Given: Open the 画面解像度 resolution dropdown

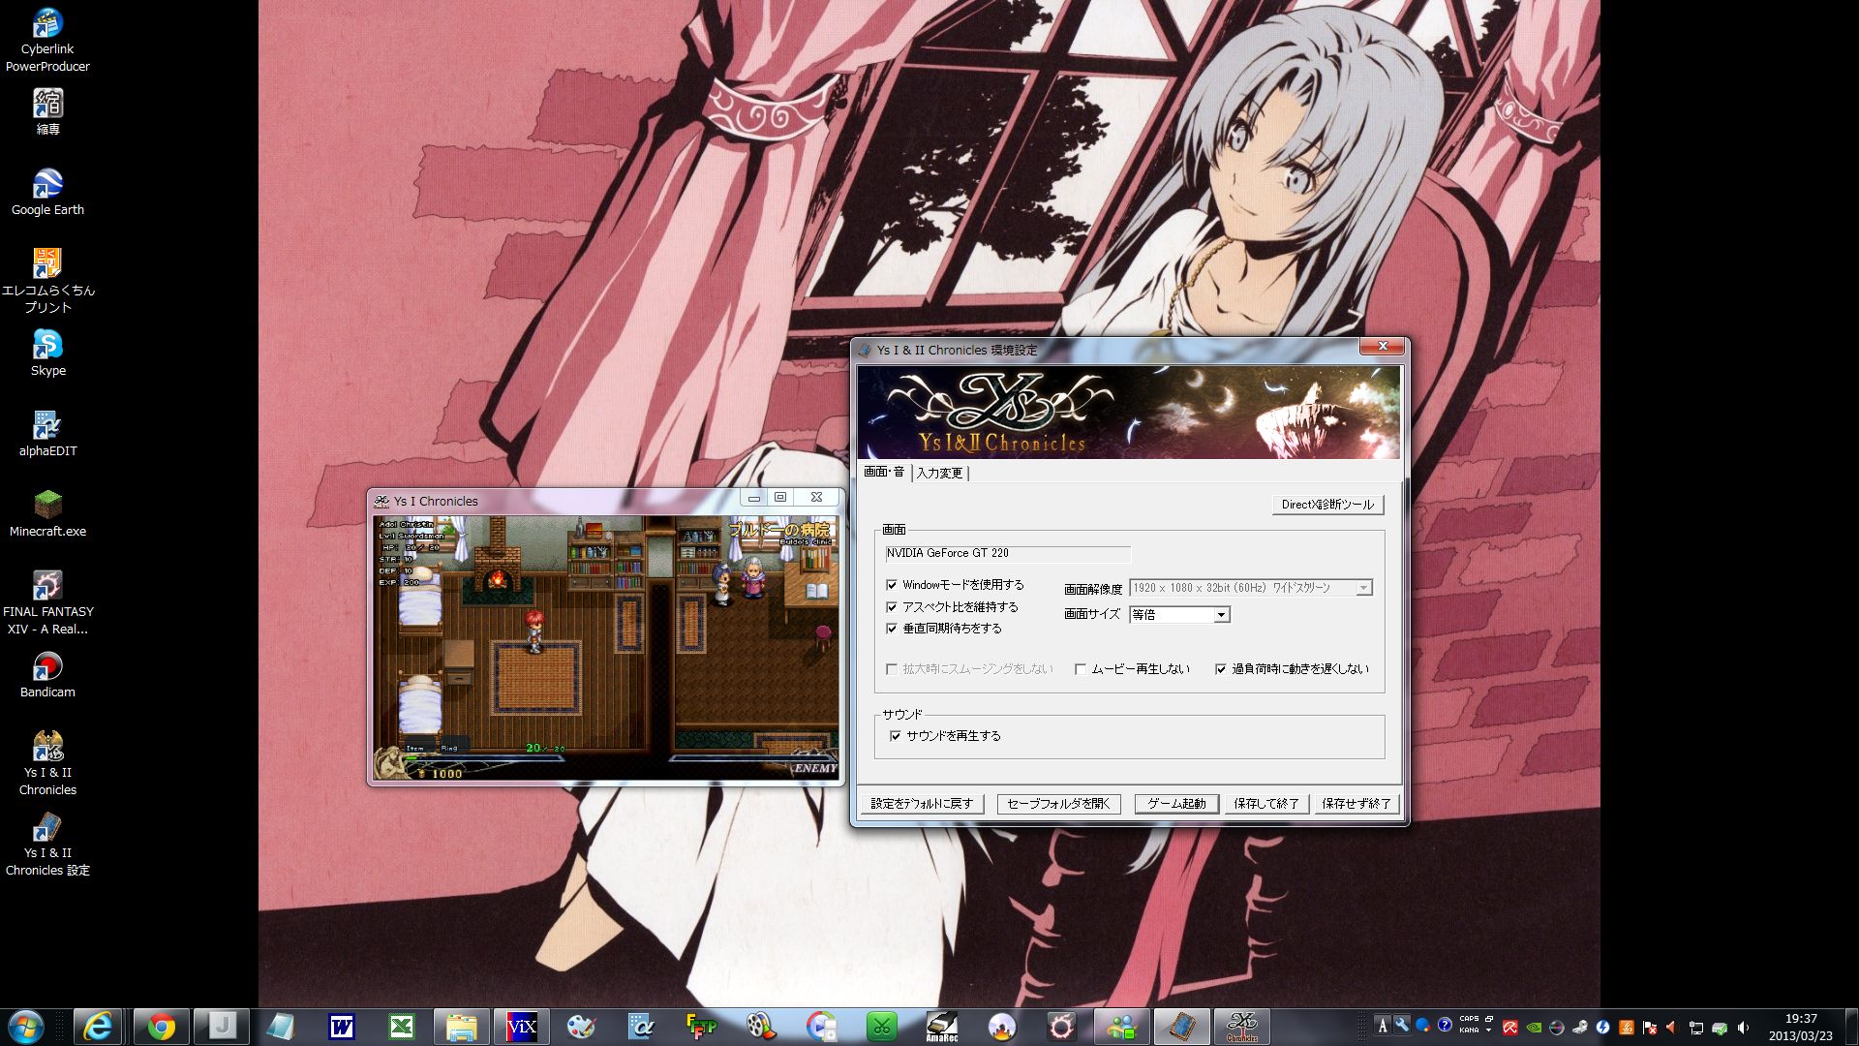Looking at the screenshot, I should pyautogui.click(x=1251, y=588).
